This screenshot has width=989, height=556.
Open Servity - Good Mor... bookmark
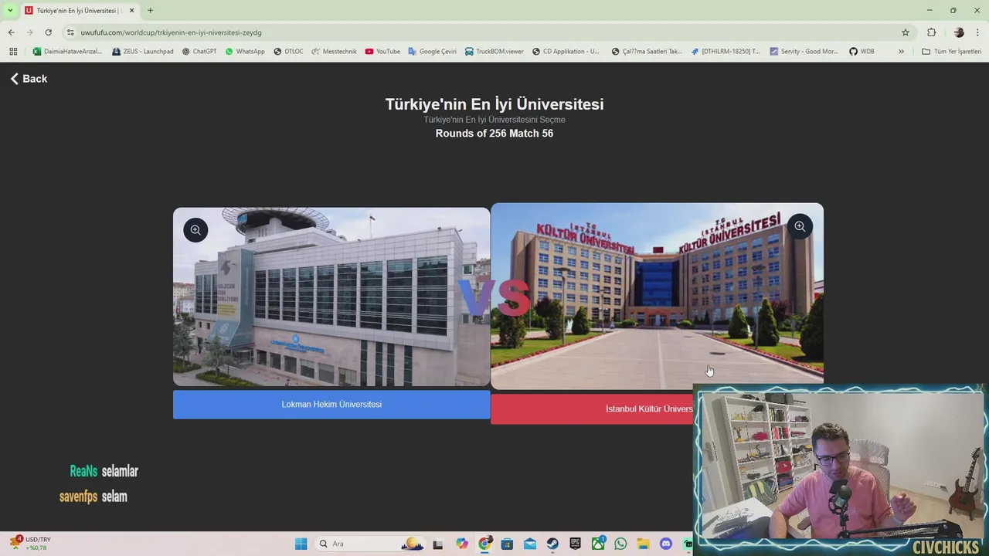click(804, 52)
